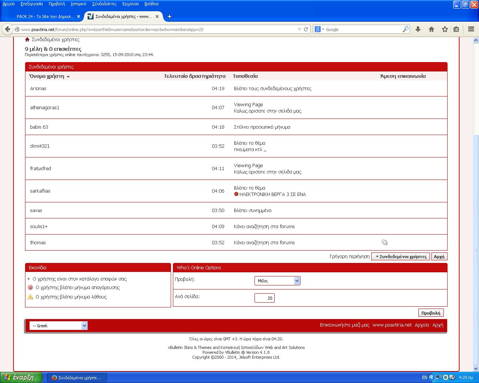This screenshot has width=479, height=383.
Task: Switch to the PAOK 24 browser tab
Action: (x=45, y=16)
